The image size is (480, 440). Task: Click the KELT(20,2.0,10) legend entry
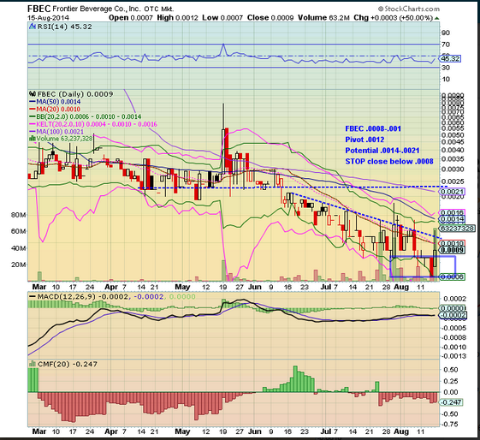click(x=97, y=124)
